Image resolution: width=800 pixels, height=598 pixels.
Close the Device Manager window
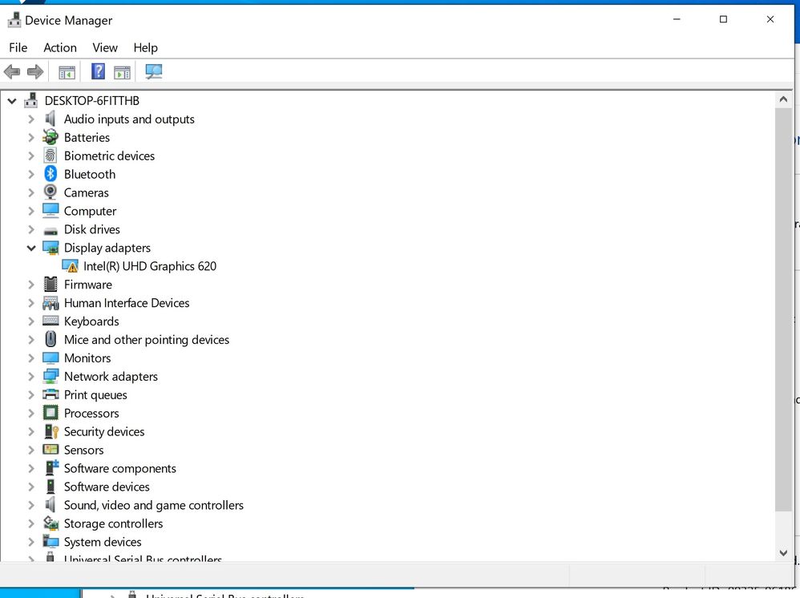point(770,19)
